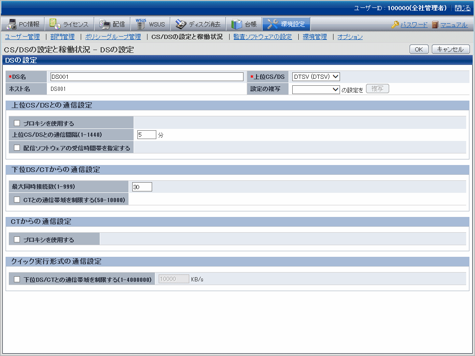Click the 配信 distribution icon
The width and height of the screenshot is (475, 356).
point(105,24)
